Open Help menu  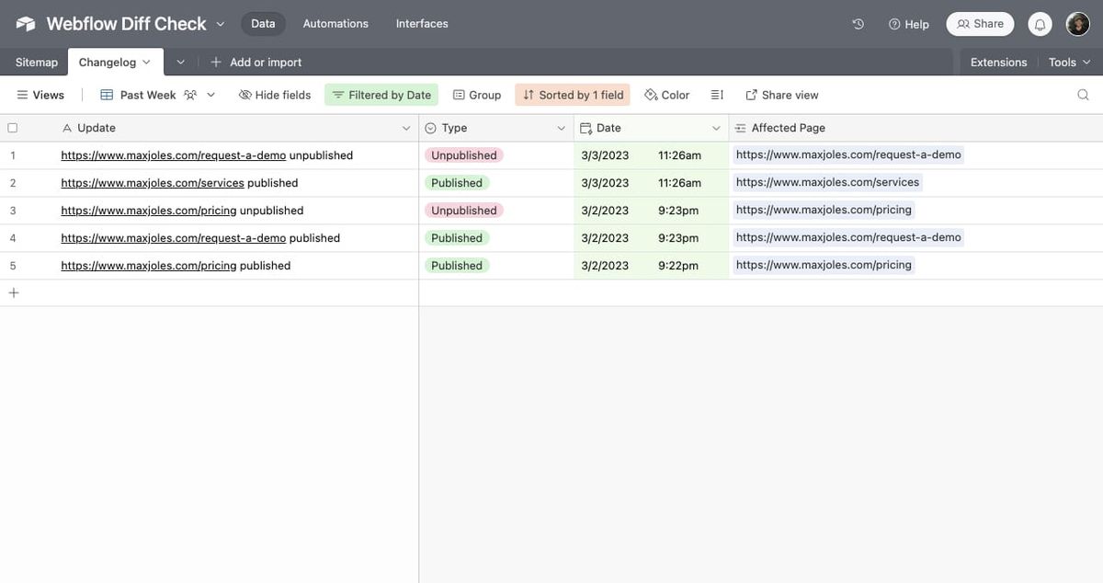point(909,24)
